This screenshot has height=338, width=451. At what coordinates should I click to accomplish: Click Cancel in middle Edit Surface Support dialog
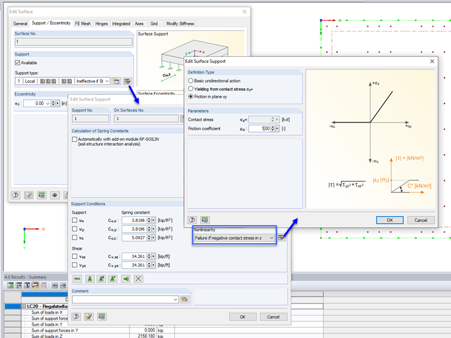[273, 317]
